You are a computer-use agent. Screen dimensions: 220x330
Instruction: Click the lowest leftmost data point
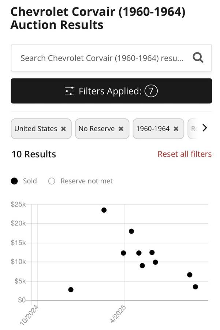[x=71, y=290]
